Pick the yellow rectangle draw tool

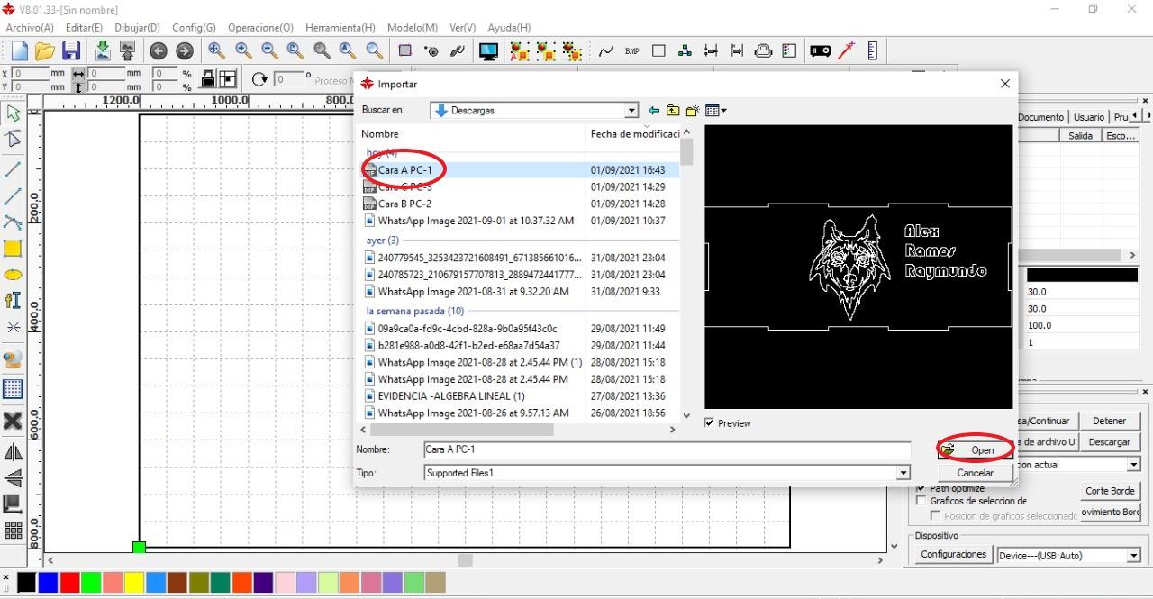point(13,249)
